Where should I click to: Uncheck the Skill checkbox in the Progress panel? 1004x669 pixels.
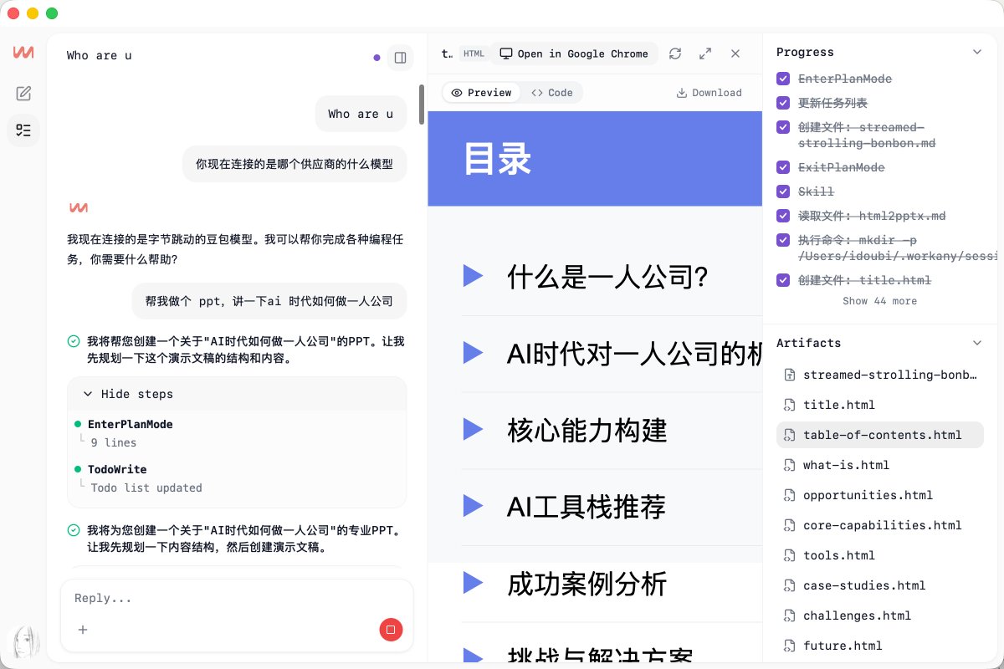point(782,192)
